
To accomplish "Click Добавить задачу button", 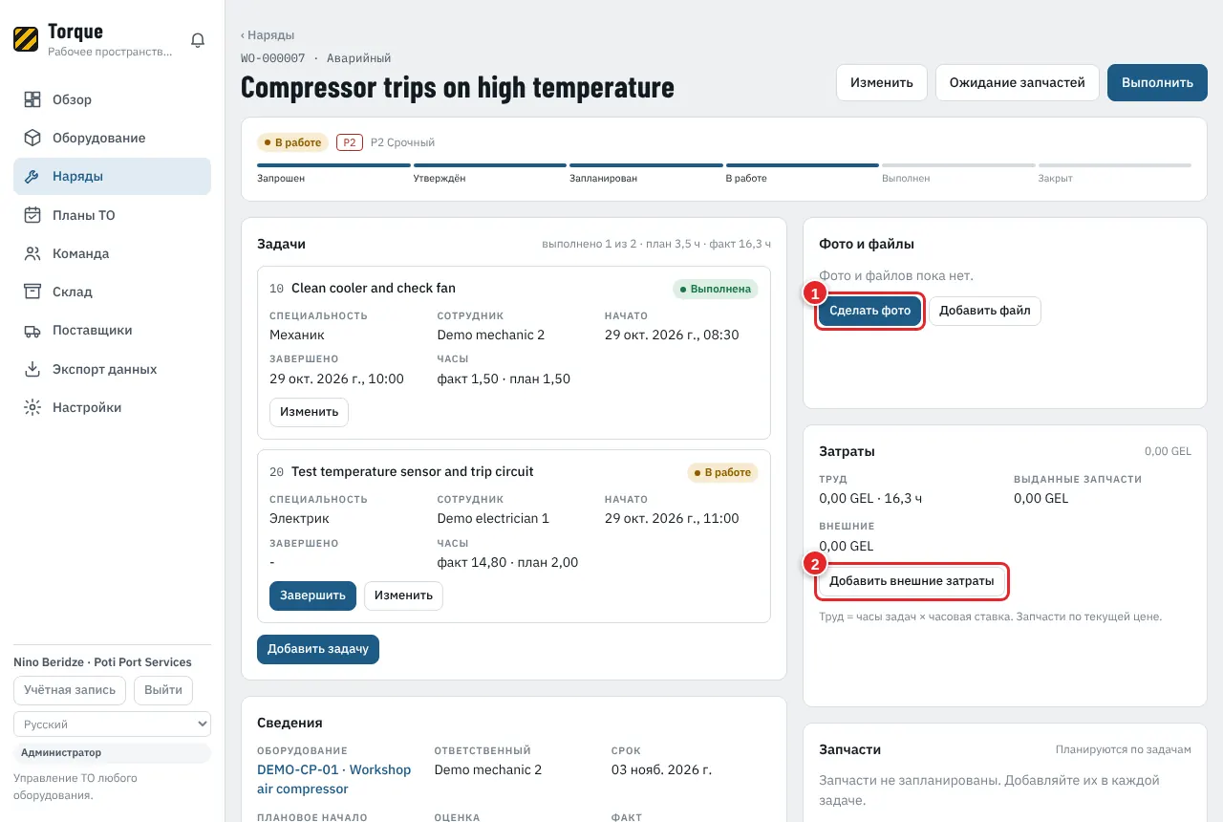I will tap(318, 649).
